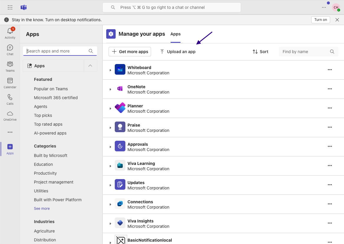The height and width of the screenshot is (244, 344).
Task: Click Upload an app
Action: [178, 52]
